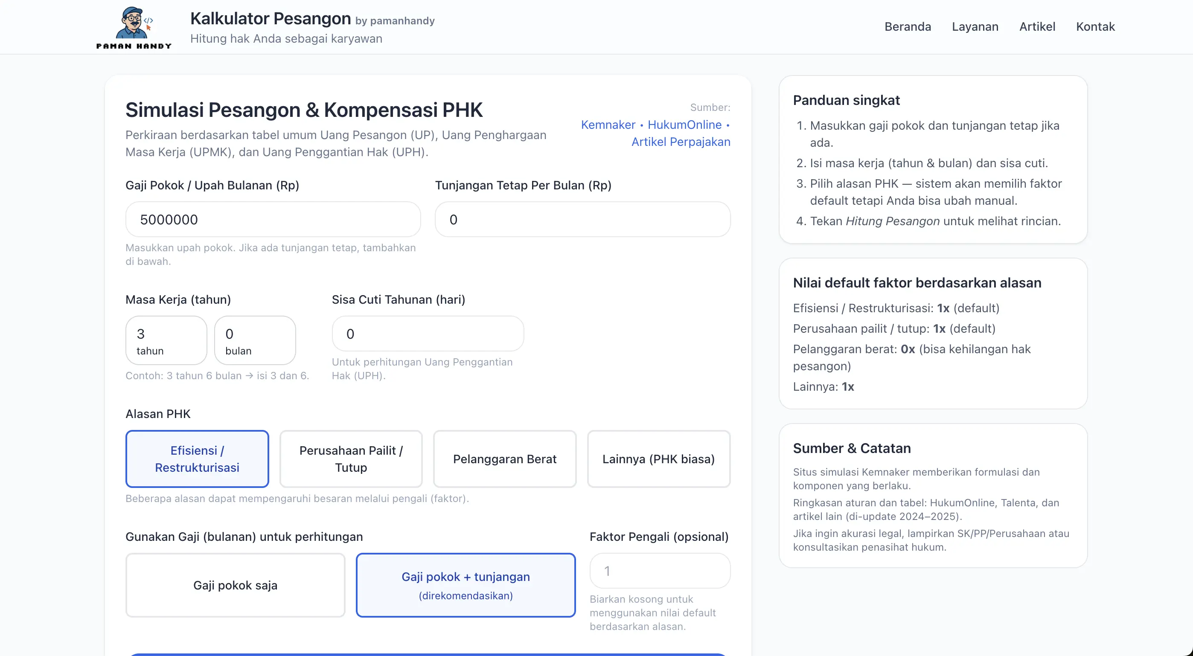Click the Tunjangan Tetap Per Bulan field

point(582,219)
